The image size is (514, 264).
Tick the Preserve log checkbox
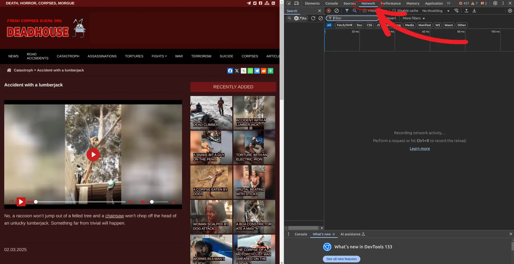(364, 11)
